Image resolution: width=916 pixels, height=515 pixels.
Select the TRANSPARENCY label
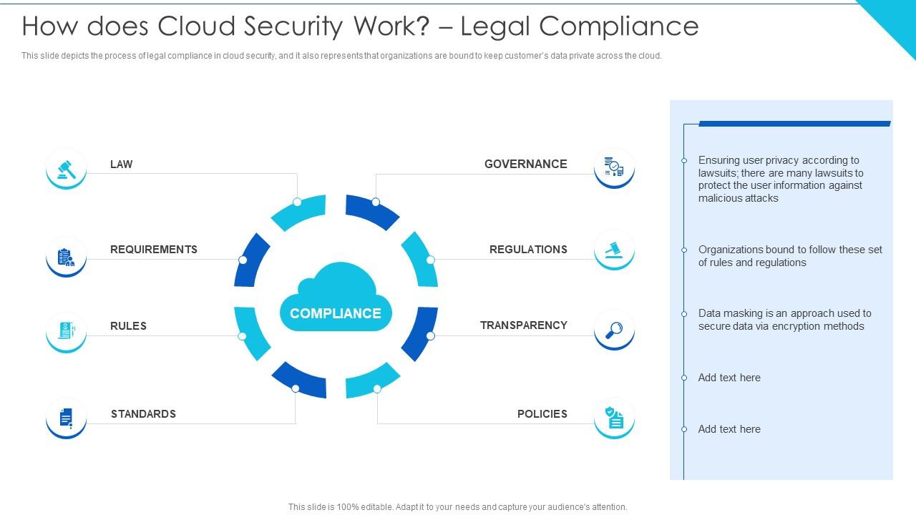click(x=523, y=325)
